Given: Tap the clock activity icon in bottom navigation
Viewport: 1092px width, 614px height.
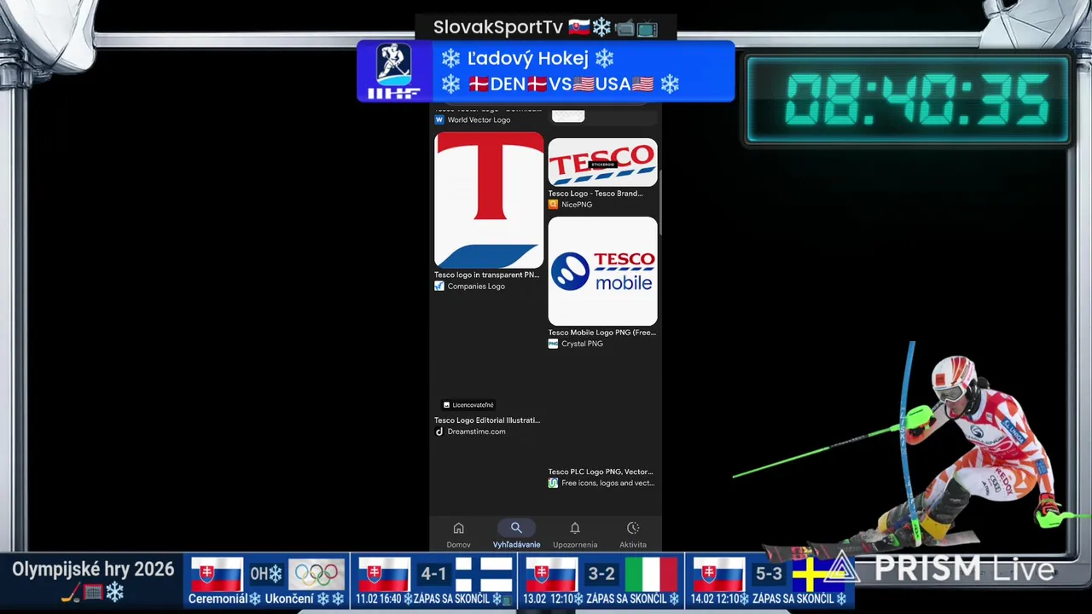Looking at the screenshot, I should (x=633, y=529).
